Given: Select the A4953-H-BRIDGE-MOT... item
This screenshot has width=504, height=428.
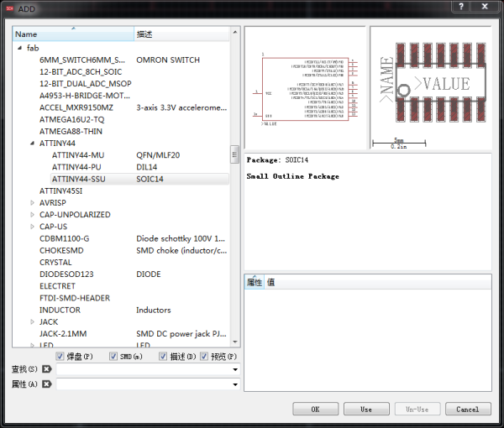Looking at the screenshot, I should click(x=85, y=96).
